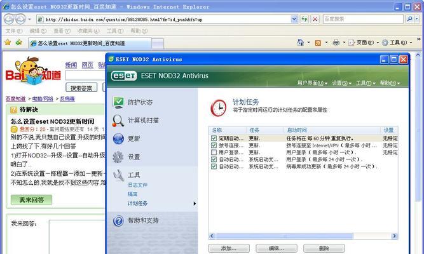The image size is (424, 254).
Task: Click the IE Stop loading icon
Action: coord(315,19)
